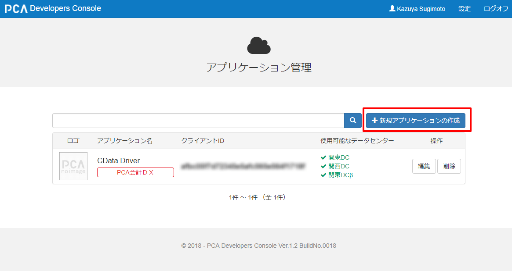Click the PCA会計DX red tag
512x271 pixels.
click(x=135, y=172)
